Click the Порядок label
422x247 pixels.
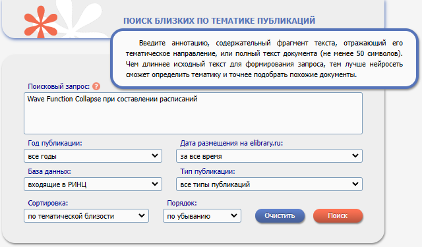click(x=182, y=203)
